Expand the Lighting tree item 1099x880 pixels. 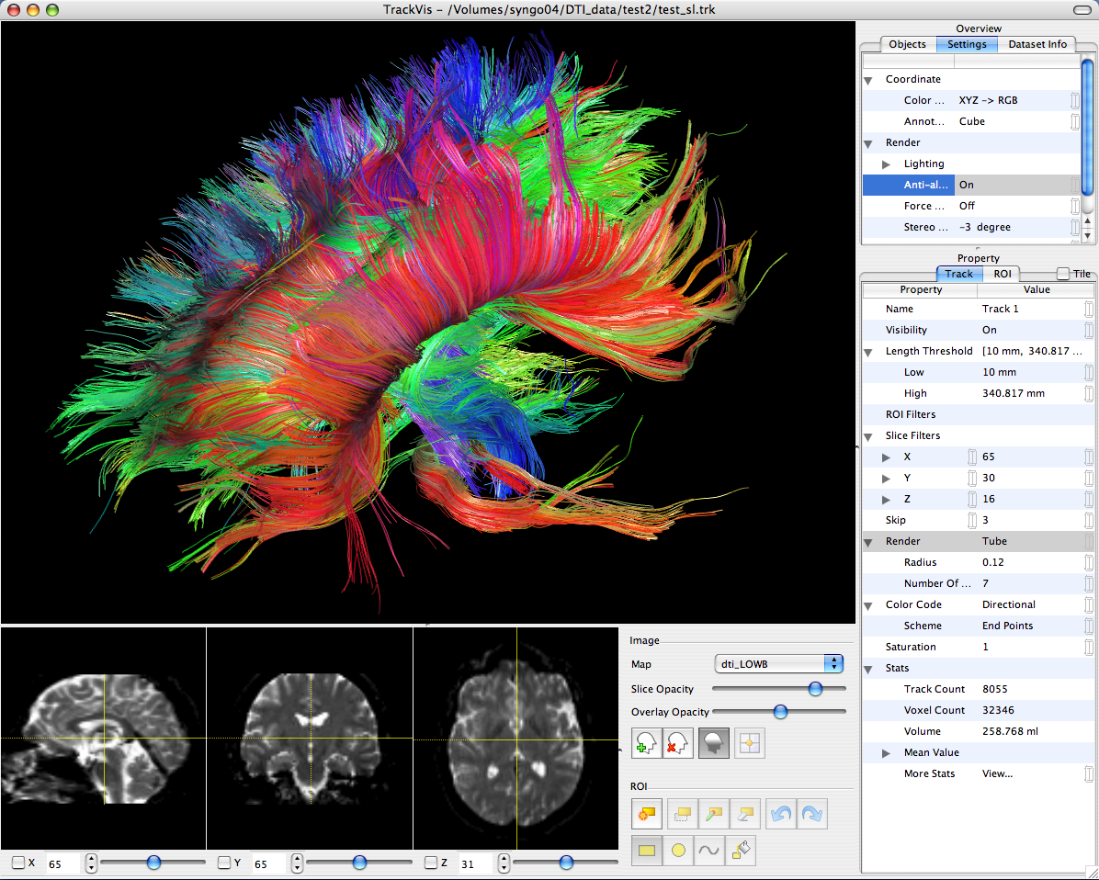click(887, 164)
